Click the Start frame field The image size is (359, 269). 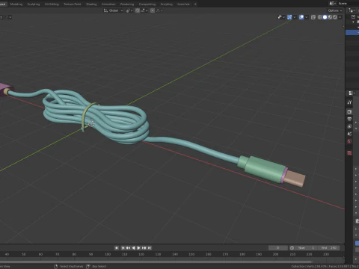tap(306, 248)
